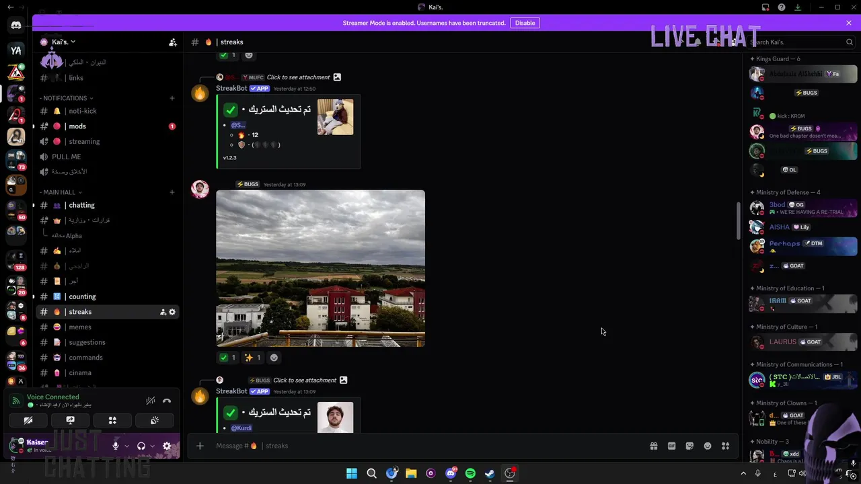Open the emoji picker in message bar

pos(708,446)
